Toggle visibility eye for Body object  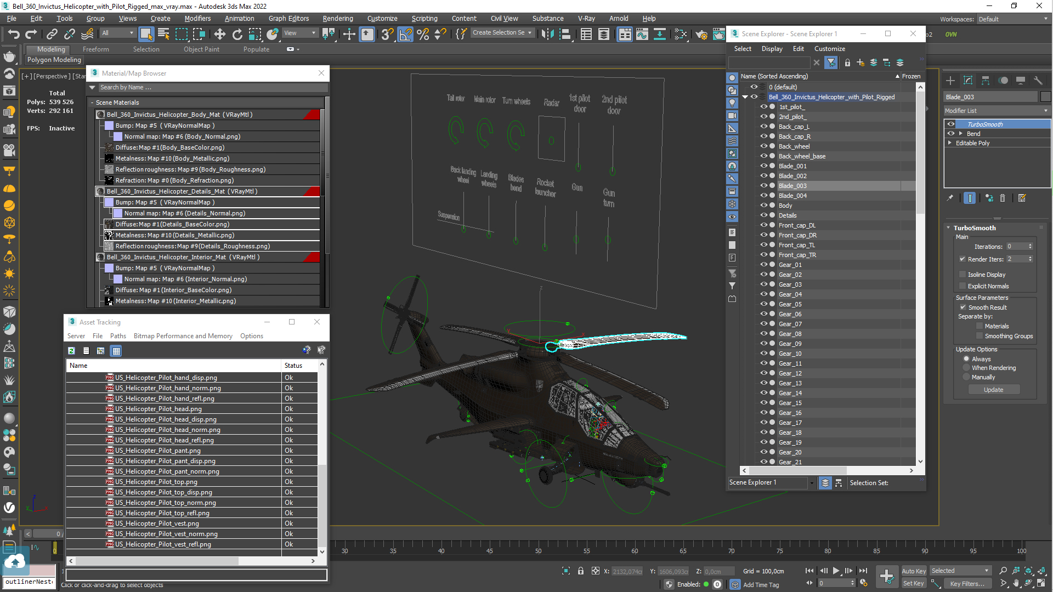(x=763, y=206)
